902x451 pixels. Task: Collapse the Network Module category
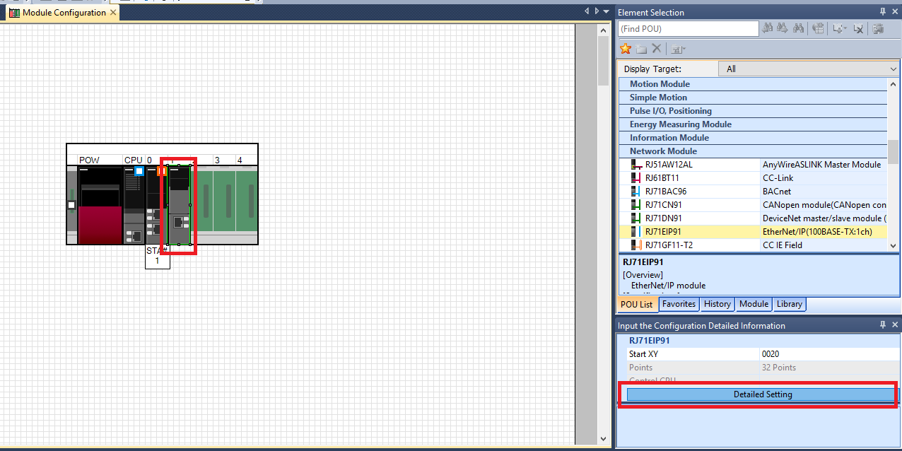point(663,151)
